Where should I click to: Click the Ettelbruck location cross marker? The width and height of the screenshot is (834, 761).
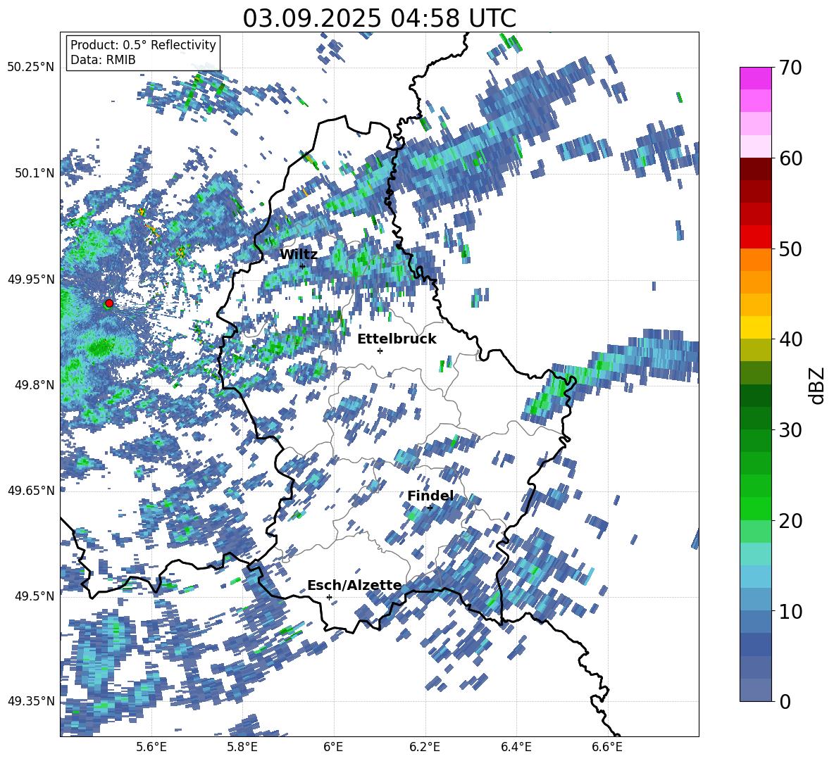click(380, 351)
